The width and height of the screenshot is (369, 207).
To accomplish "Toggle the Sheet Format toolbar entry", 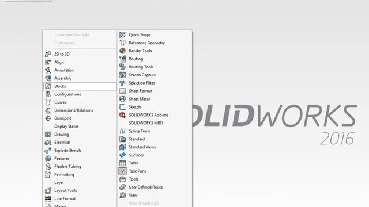I will [141, 91].
